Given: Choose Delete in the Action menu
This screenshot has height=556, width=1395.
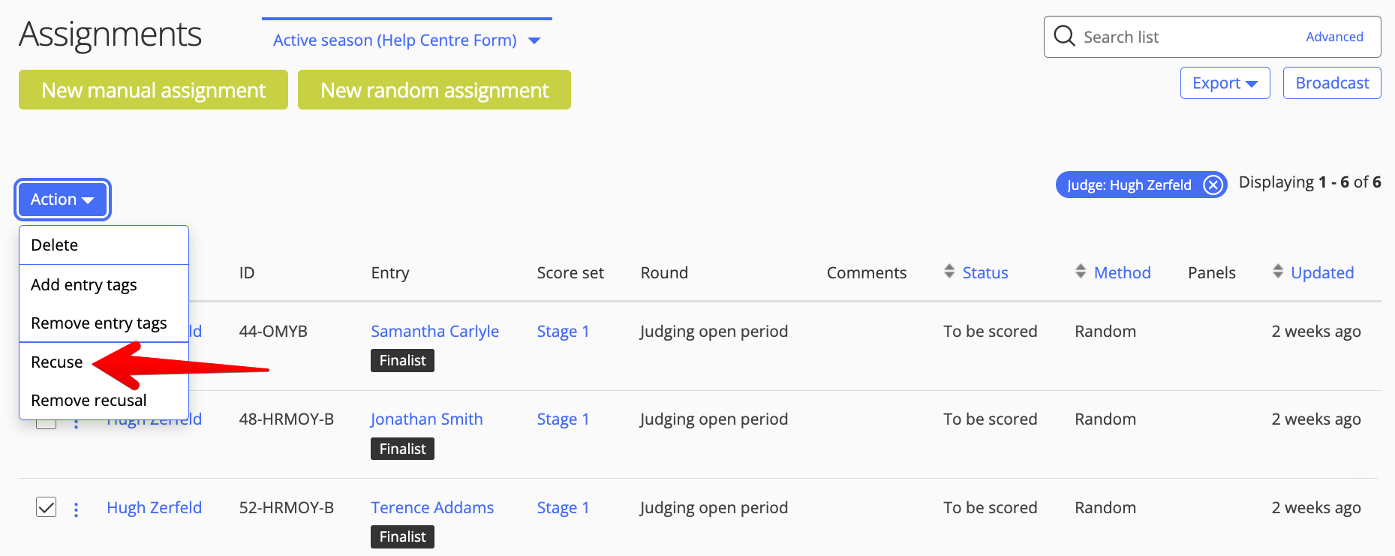Looking at the screenshot, I should click(x=55, y=245).
